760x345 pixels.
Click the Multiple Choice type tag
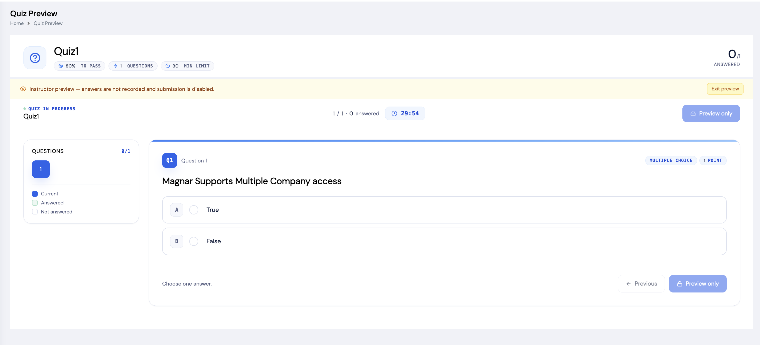(671, 161)
